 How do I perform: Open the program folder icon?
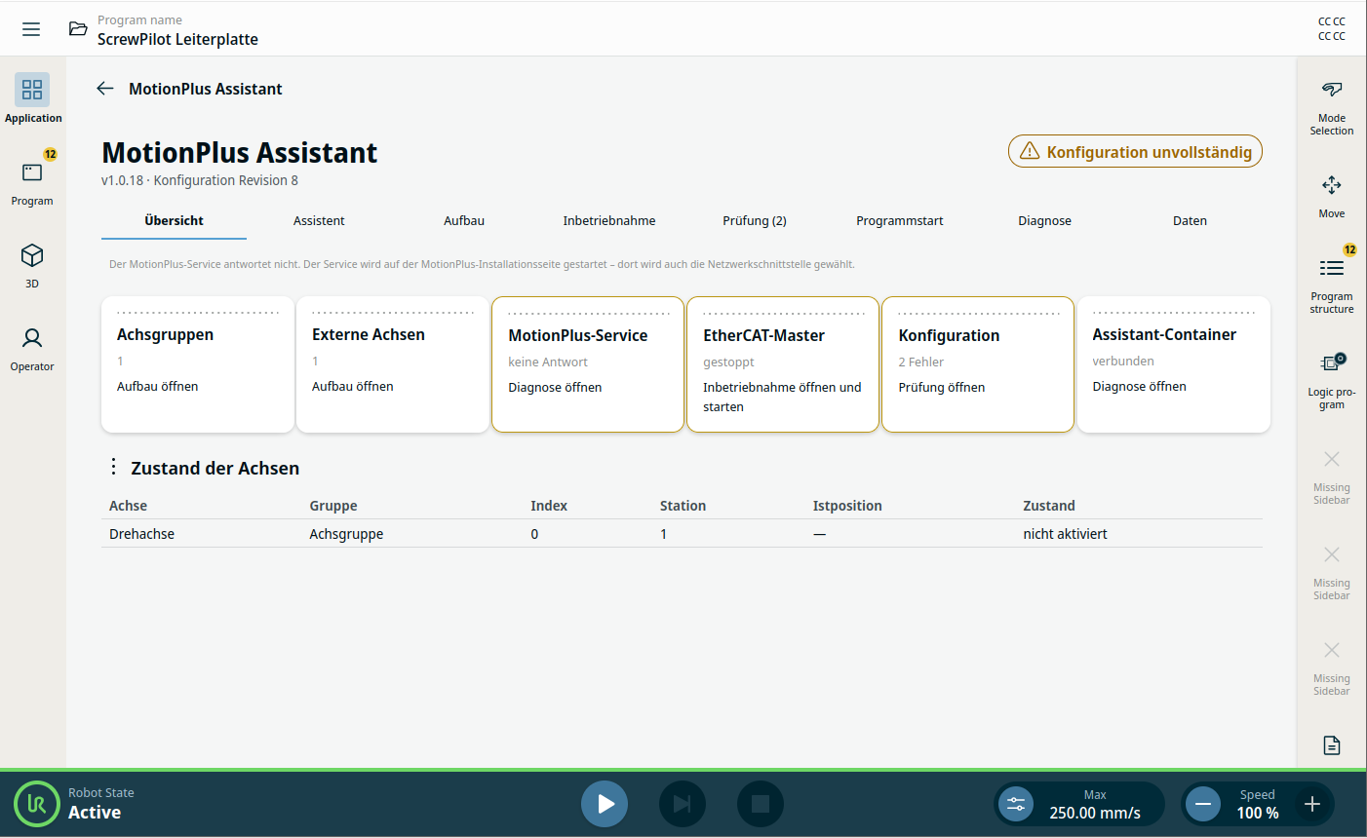(78, 29)
